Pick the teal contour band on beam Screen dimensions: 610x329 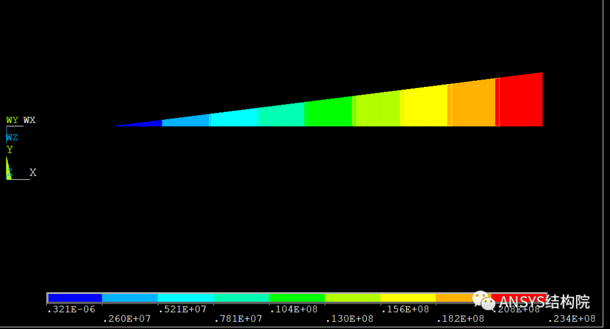[x=281, y=116]
